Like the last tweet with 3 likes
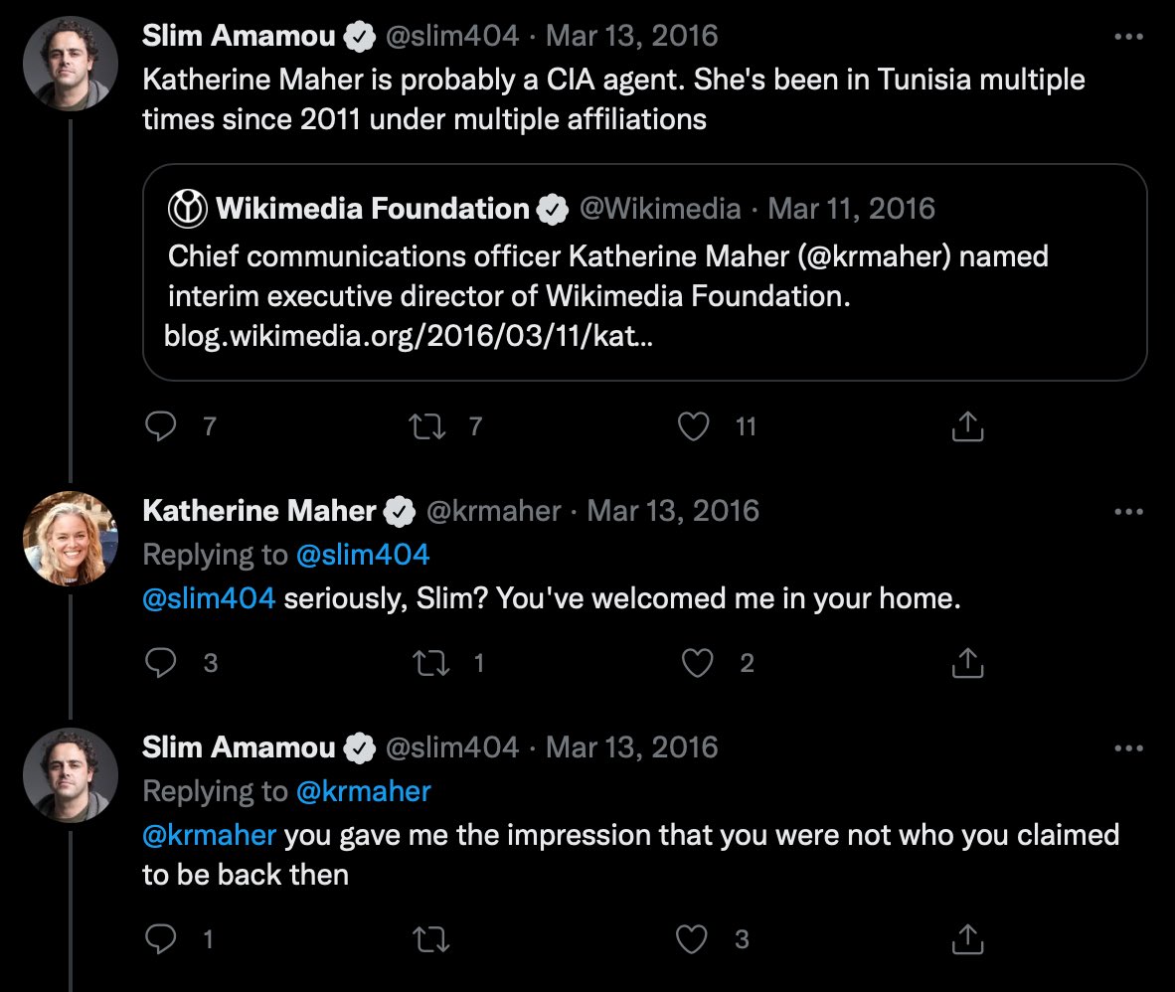The height and width of the screenshot is (992, 1175). [693, 938]
